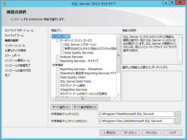Click 共有機能ディレクトリ(S) path field
The height and width of the screenshot is (140, 187).
click(x=136, y=114)
